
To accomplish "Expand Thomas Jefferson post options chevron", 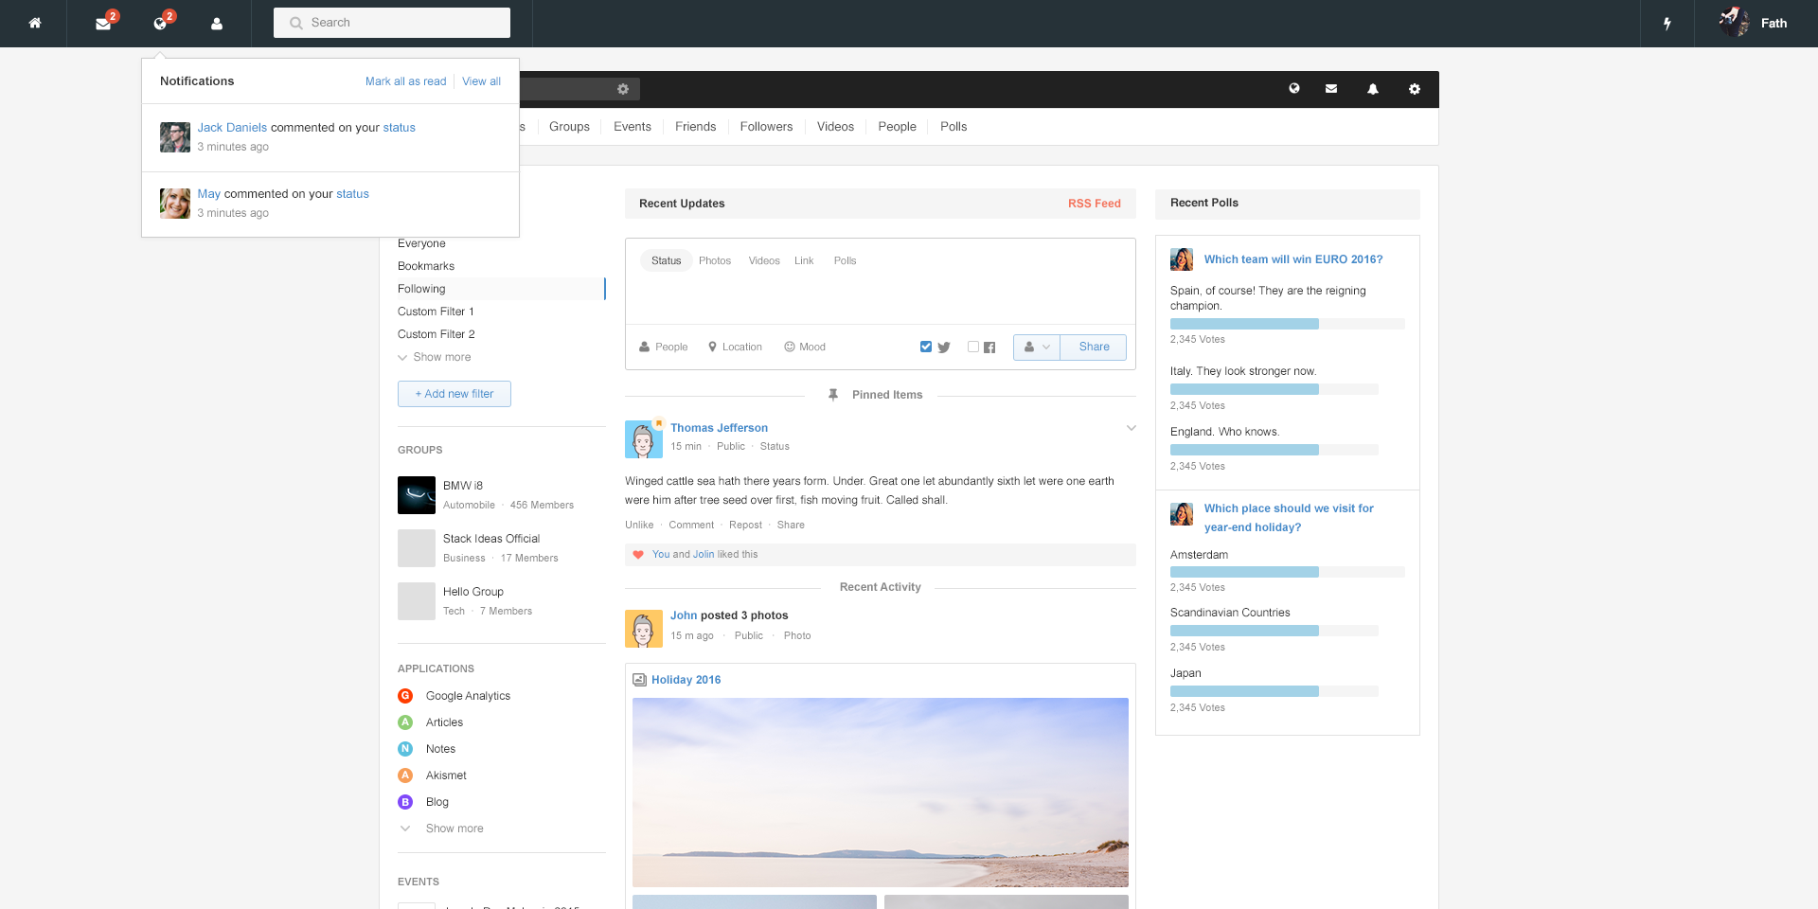I will tap(1131, 429).
